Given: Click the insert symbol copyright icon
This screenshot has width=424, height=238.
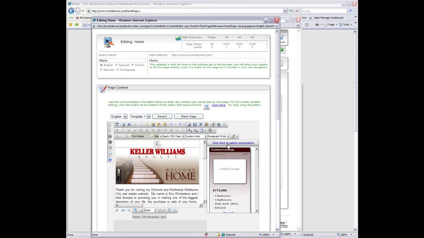Looking at the screenshot, I should 210,130.
